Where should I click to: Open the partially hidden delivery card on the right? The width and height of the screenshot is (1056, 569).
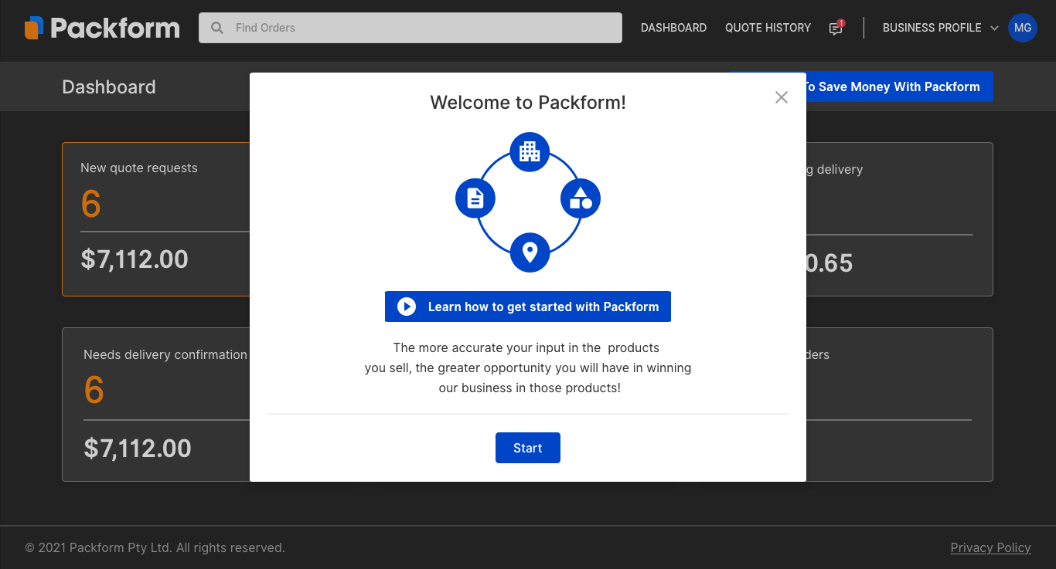[x=898, y=218]
